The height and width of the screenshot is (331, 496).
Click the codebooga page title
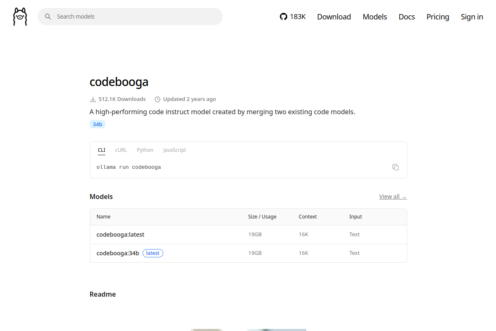click(x=119, y=82)
